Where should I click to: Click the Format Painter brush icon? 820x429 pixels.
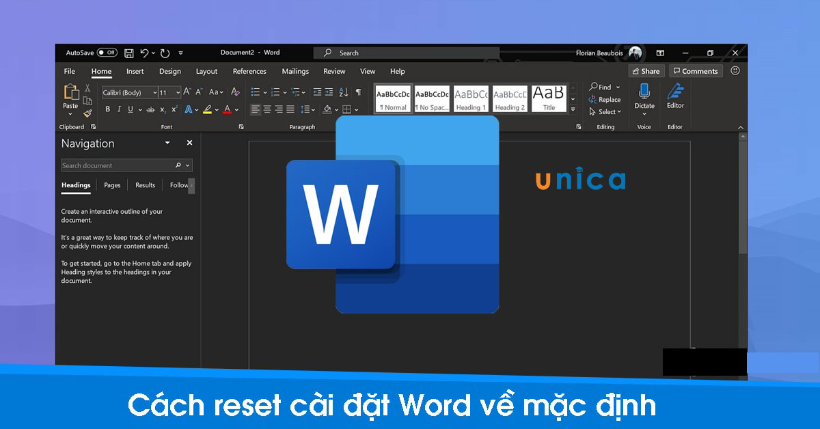[87, 113]
